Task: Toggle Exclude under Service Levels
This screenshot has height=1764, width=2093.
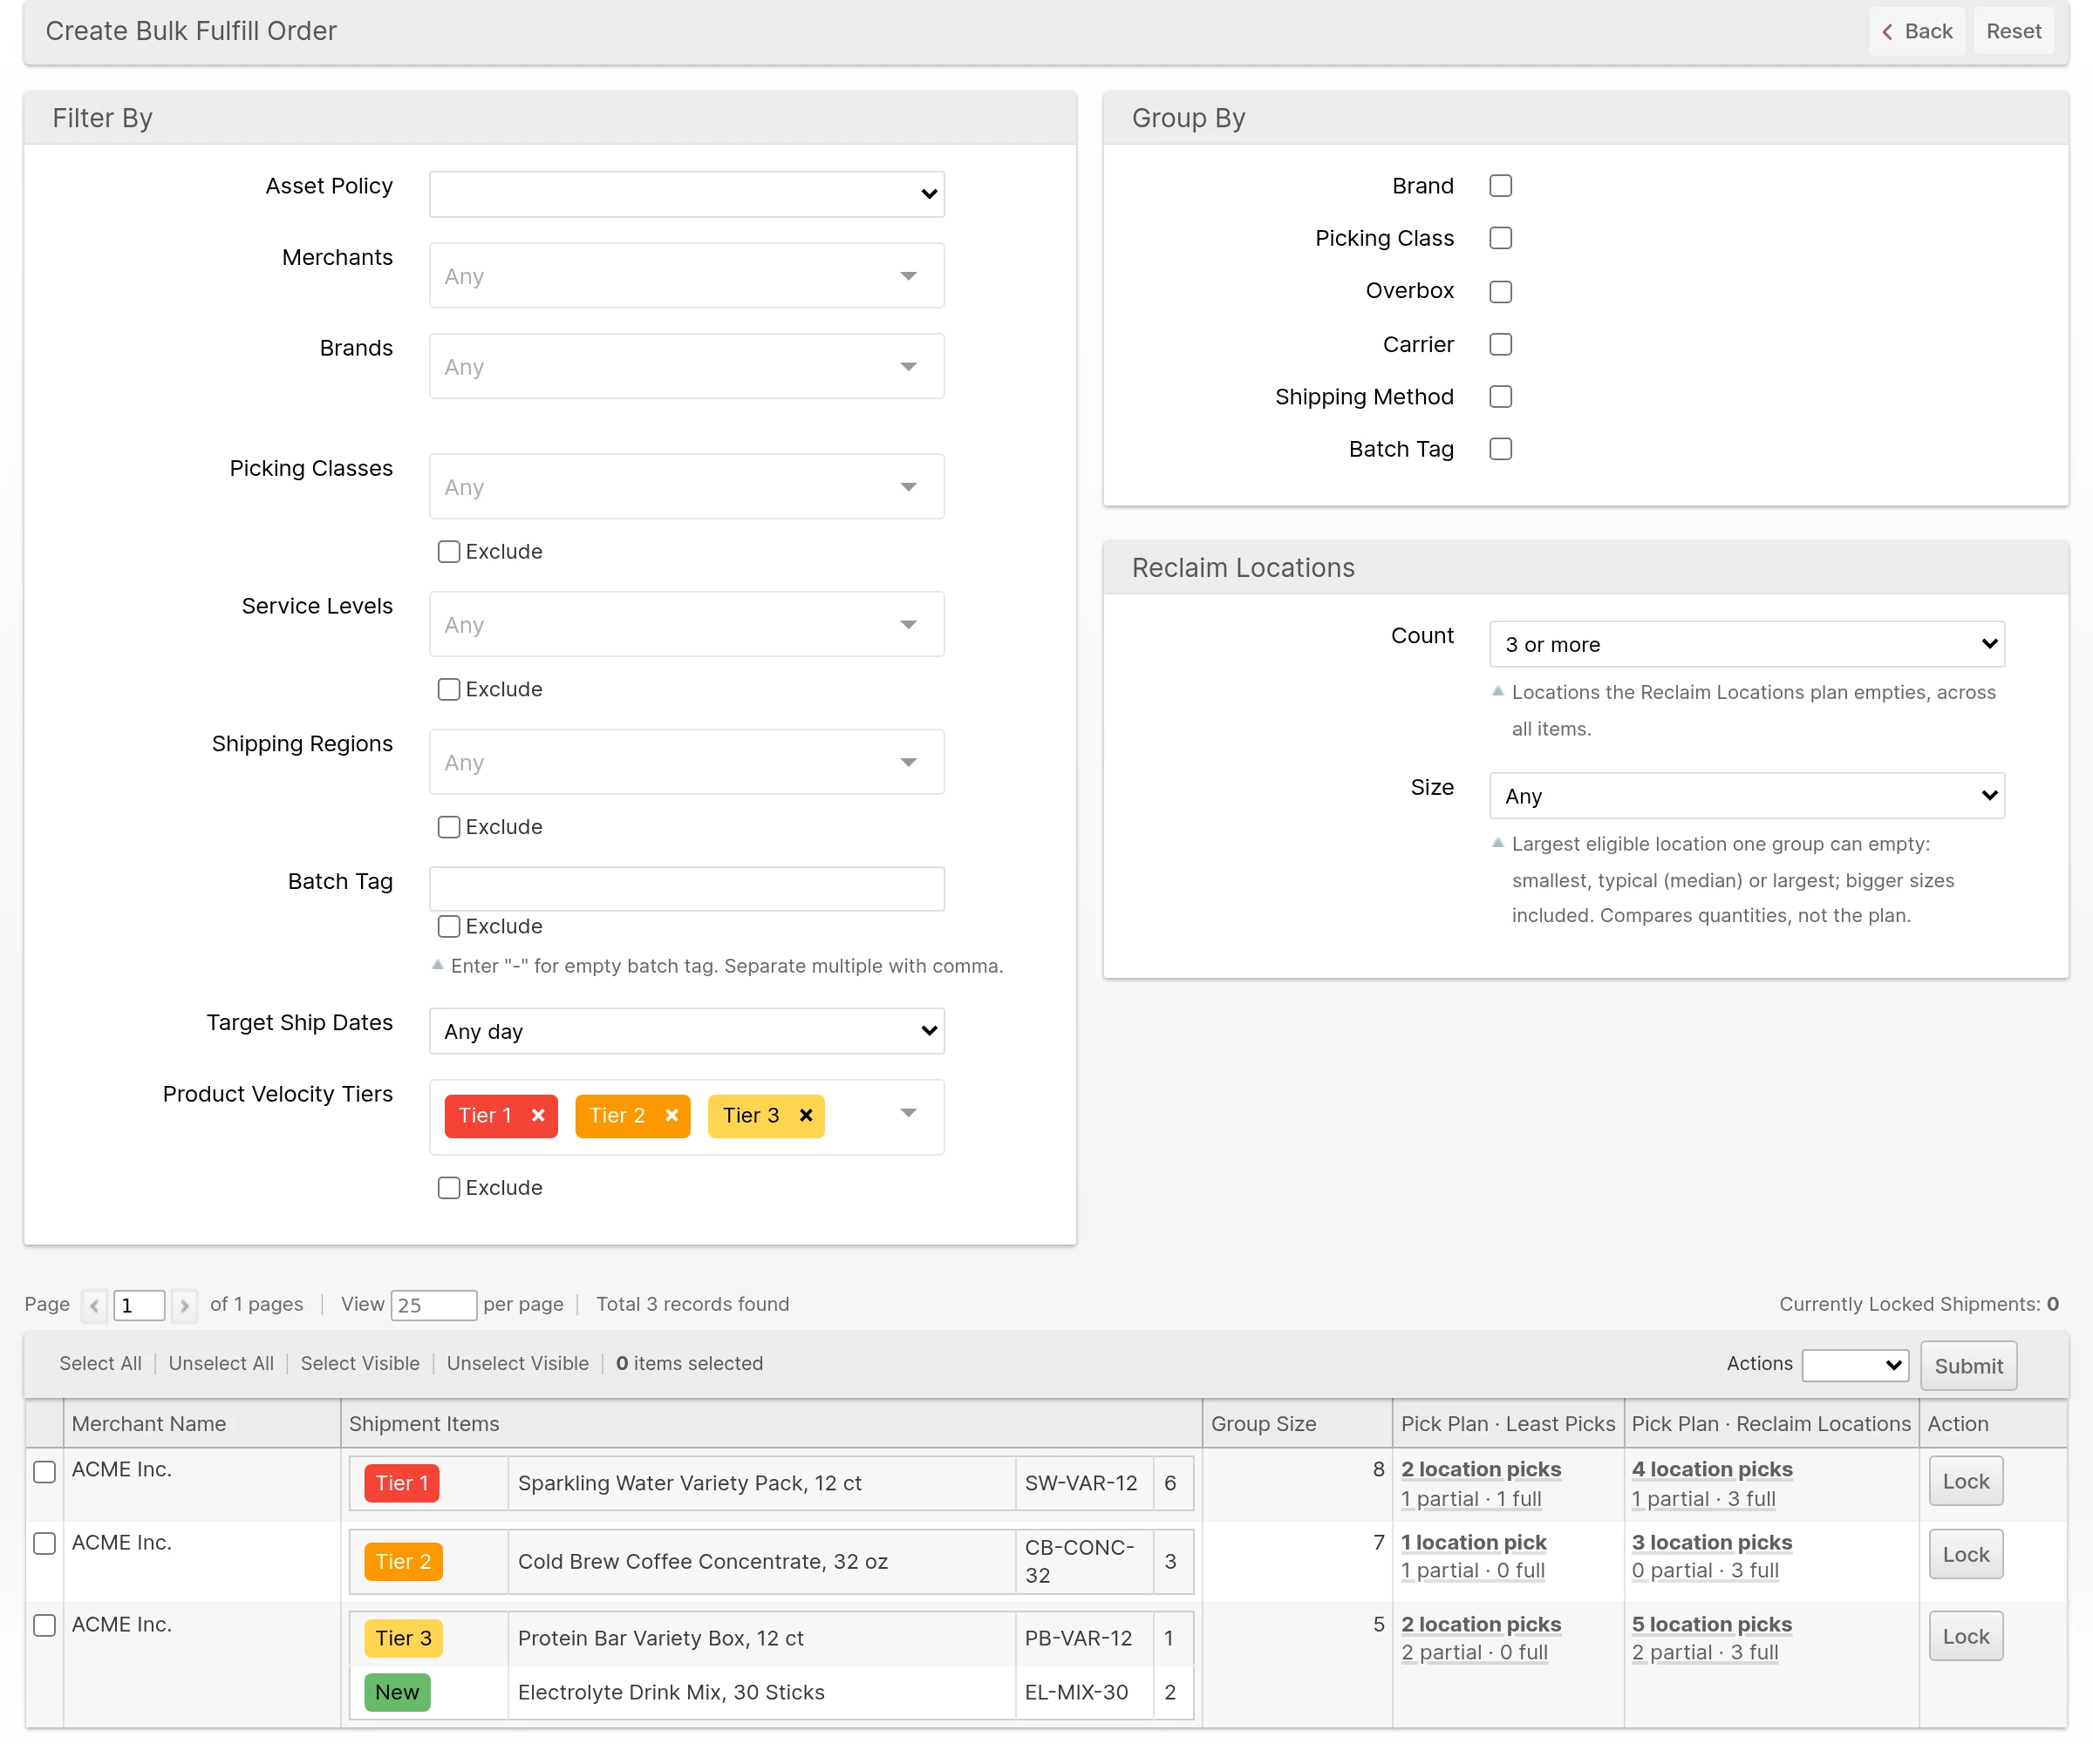Action: (449, 689)
